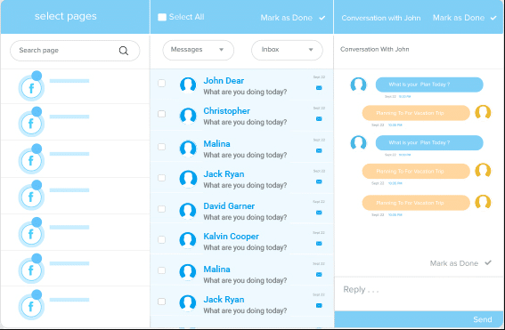Select the sixth Facebook page icon

31,270
